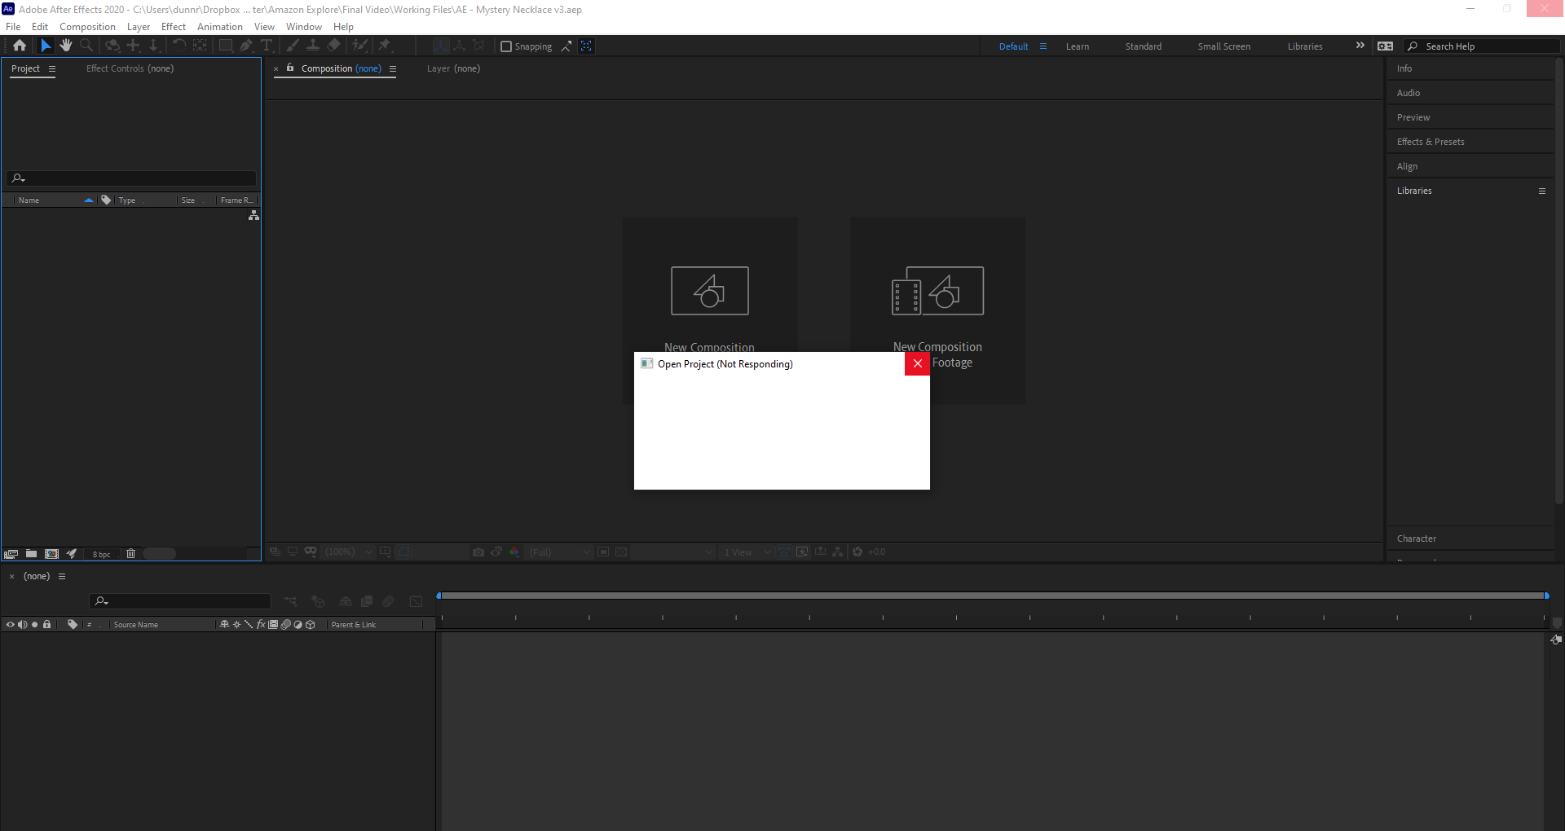Select the Roto Brush tool

(361, 46)
